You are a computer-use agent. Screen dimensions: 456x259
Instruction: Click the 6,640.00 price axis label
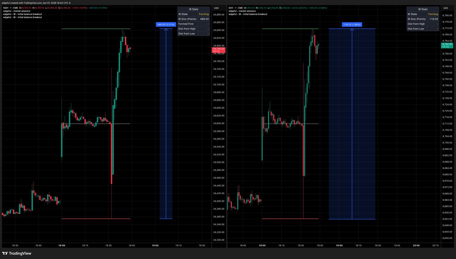[447, 238]
